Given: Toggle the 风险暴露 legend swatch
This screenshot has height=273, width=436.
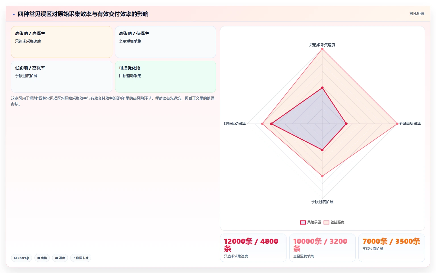Looking at the screenshot, I should click(303, 222).
